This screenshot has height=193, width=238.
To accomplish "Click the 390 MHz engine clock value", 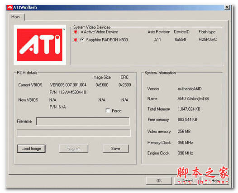I will click(185, 153).
